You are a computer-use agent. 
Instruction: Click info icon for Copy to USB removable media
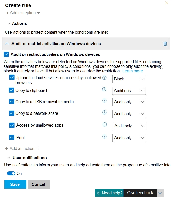[104, 101]
